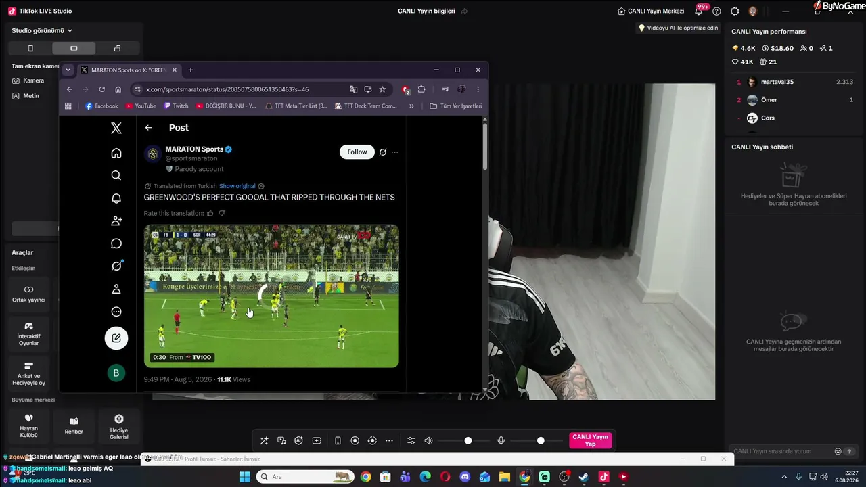
Task: Bookmark this page with the star icon
Action: tap(382, 89)
